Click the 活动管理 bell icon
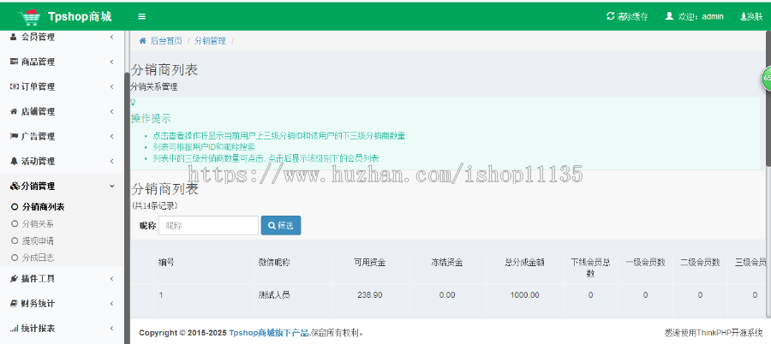The image size is (771, 344). (14, 161)
